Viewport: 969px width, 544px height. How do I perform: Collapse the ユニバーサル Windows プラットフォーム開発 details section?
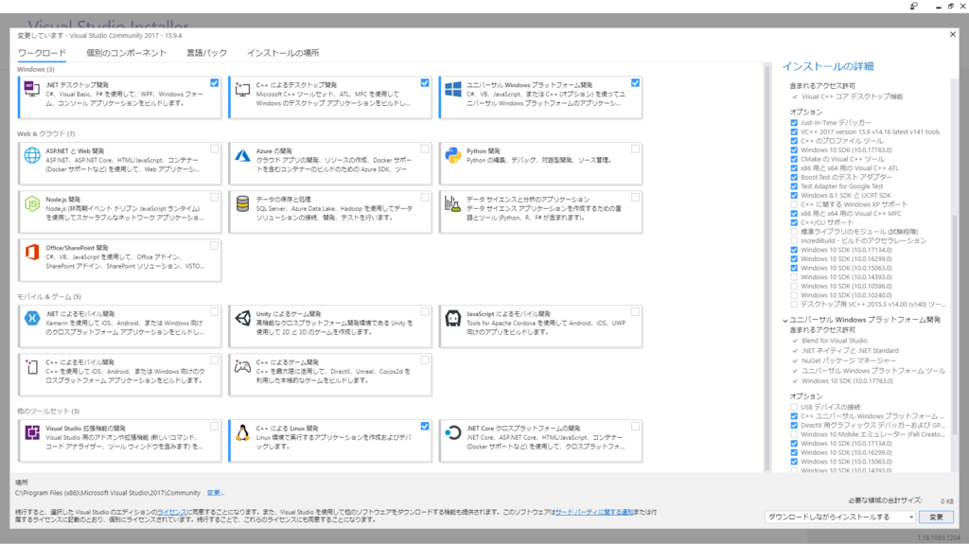pos(785,320)
